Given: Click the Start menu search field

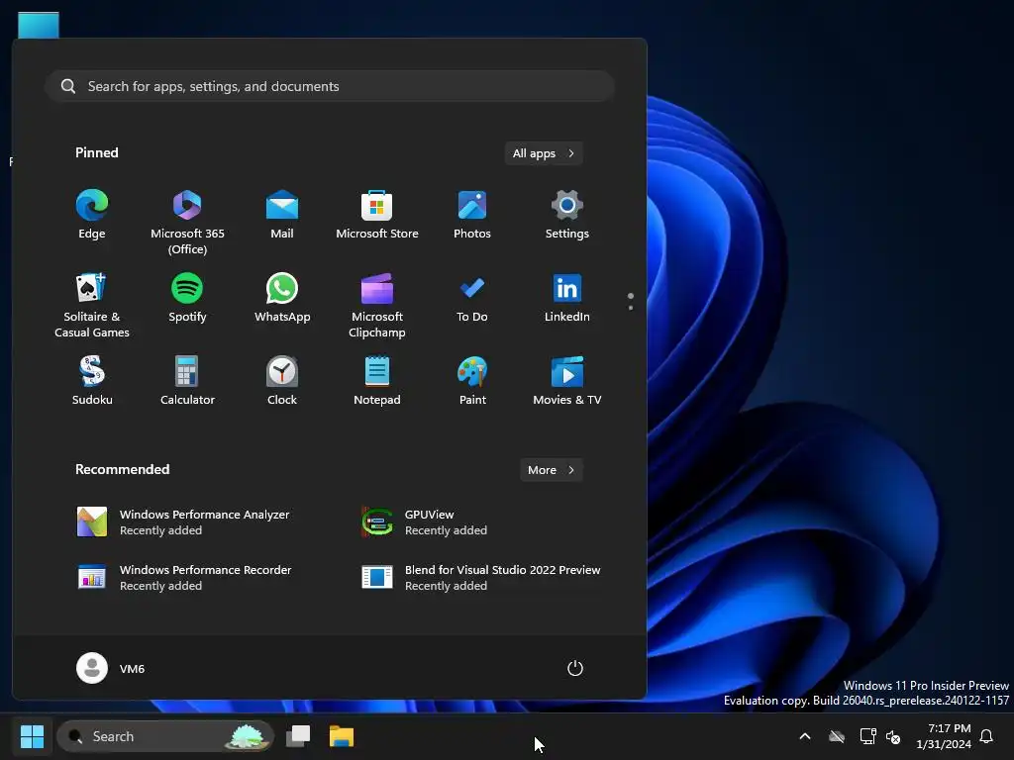Looking at the screenshot, I should point(330,86).
